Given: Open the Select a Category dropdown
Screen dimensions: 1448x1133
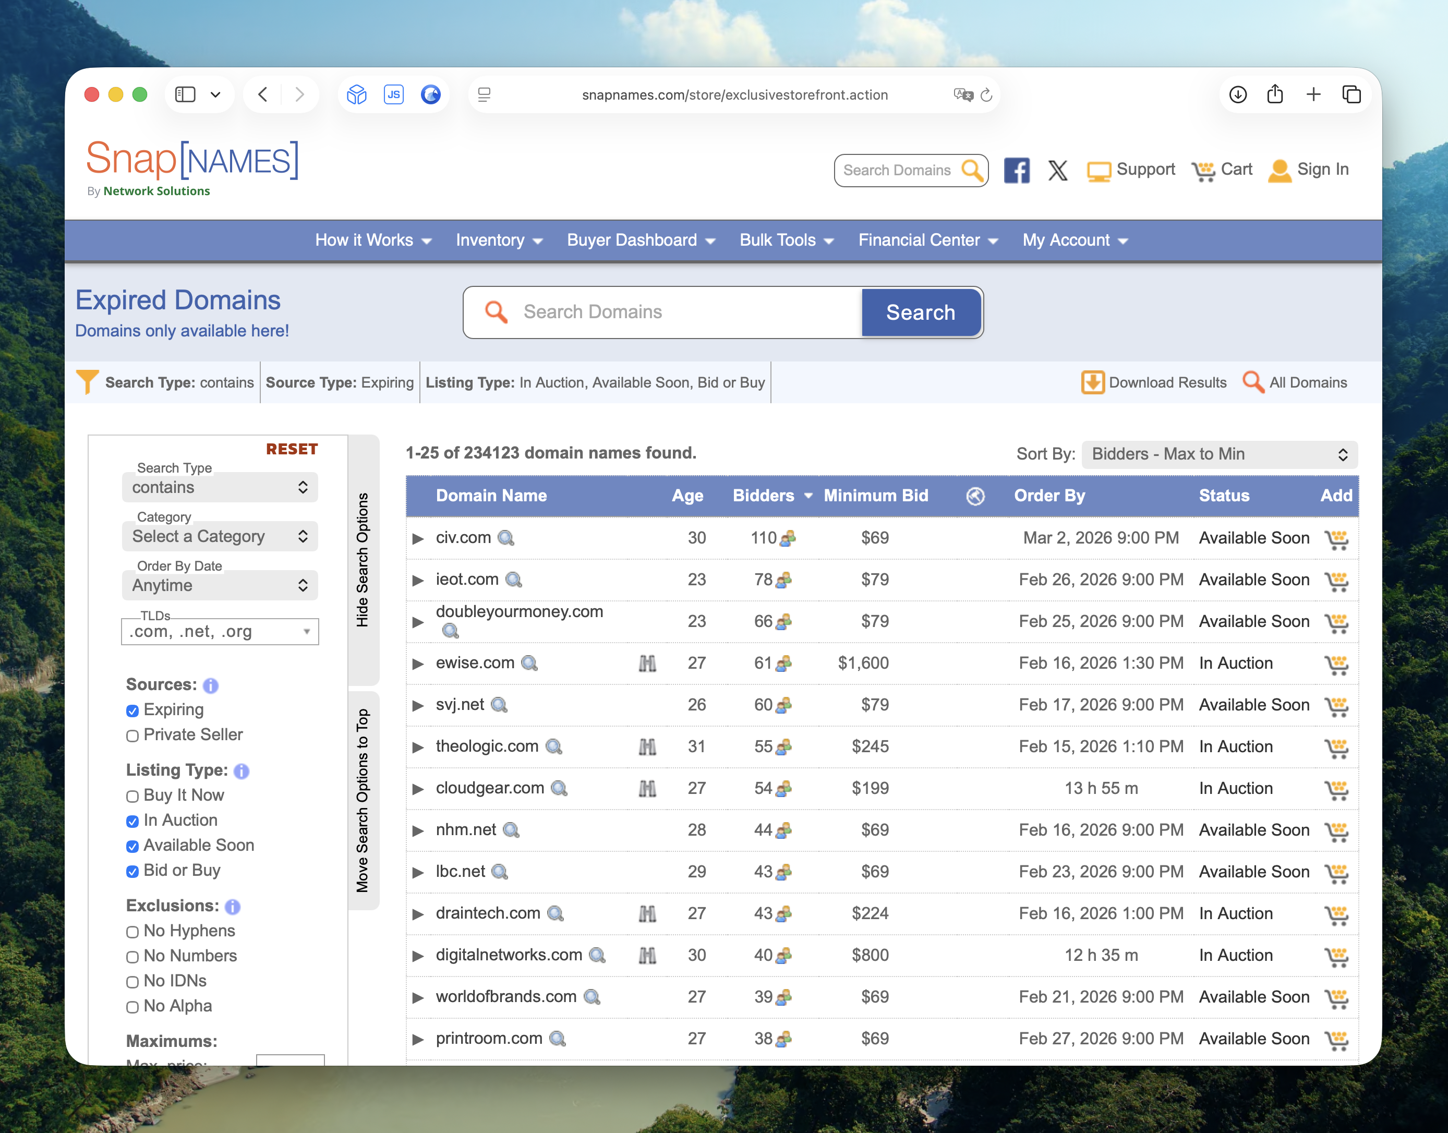Looking at the screenshot, I should 220,537.
